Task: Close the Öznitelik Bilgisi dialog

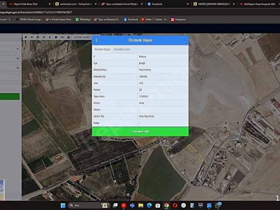Action: (185, 40)
